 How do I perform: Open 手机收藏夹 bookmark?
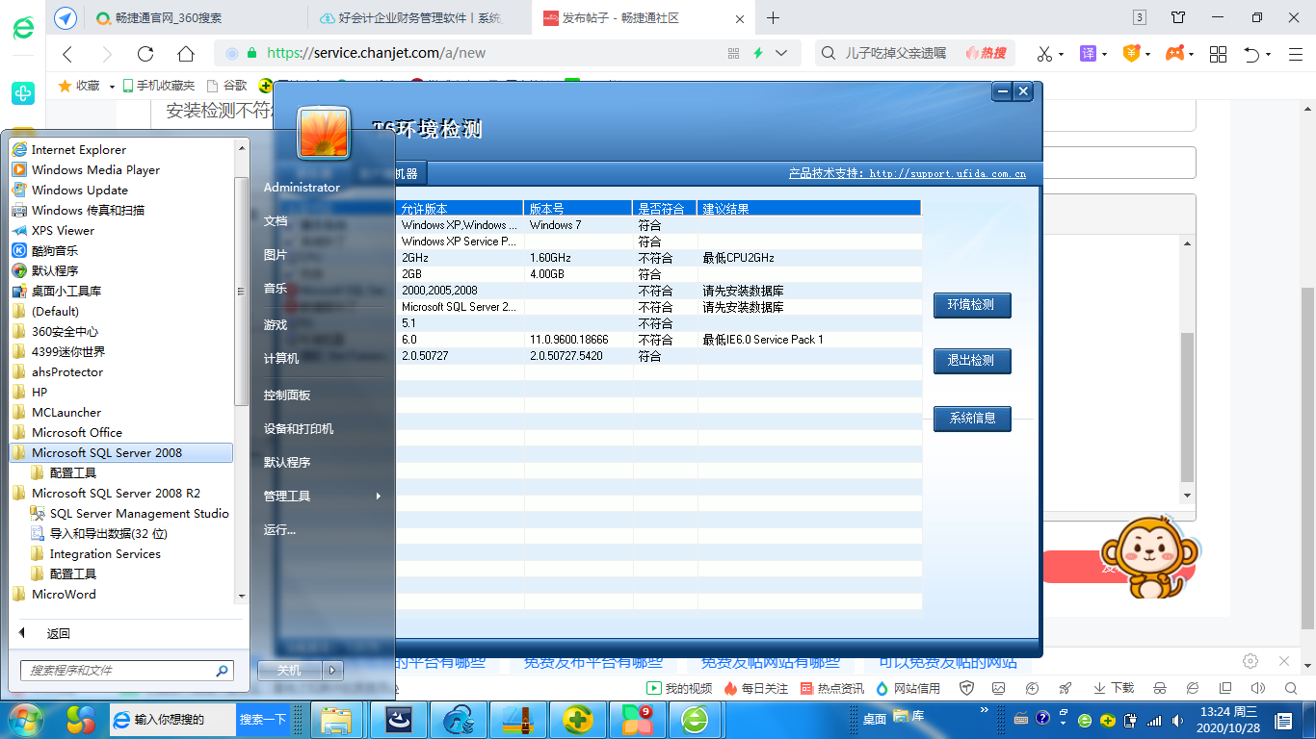click(x=159, y=86)
